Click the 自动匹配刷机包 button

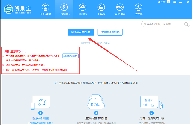point(81,32)
